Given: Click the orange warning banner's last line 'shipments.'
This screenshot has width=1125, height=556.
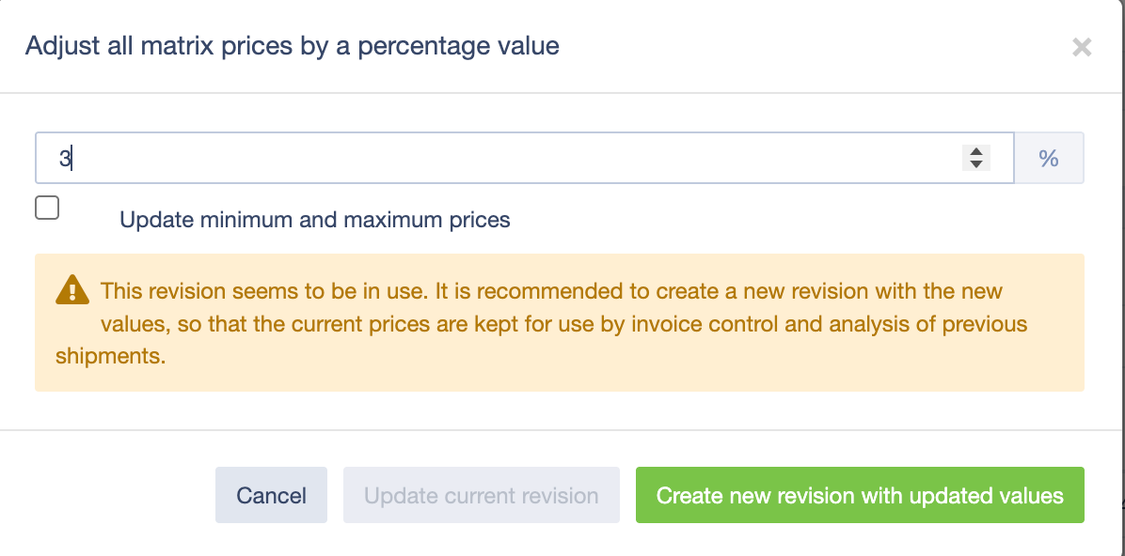Looking at the screenshot, I should (110, 357).
